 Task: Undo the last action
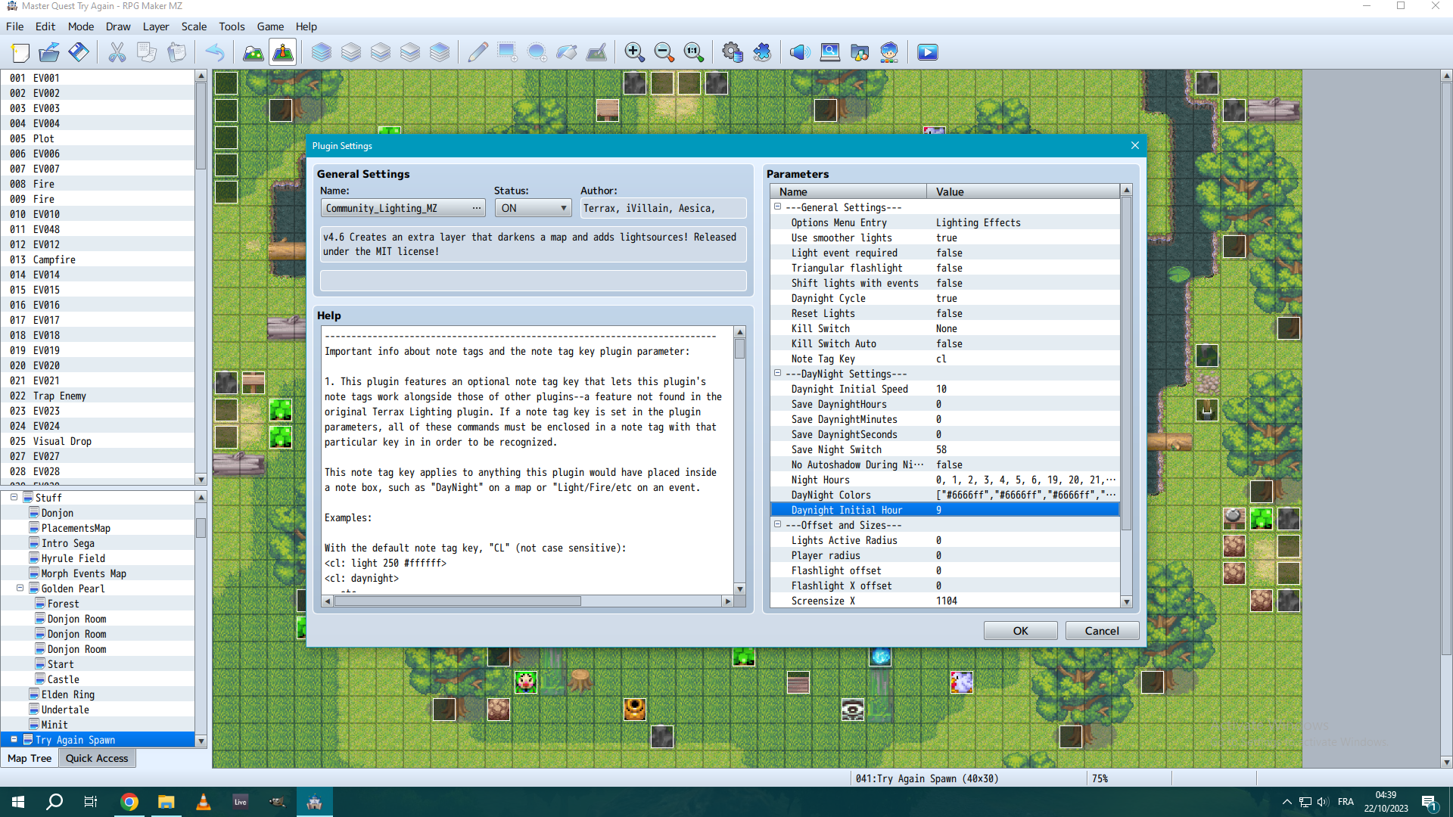click(215, 52)
